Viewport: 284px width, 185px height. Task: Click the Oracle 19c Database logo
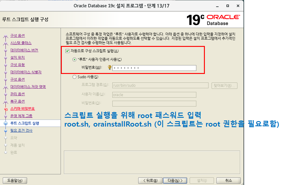pyautogui.click(x=213, y=20)
